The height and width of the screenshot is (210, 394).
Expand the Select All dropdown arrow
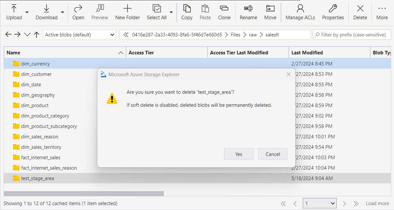(171, 12)
